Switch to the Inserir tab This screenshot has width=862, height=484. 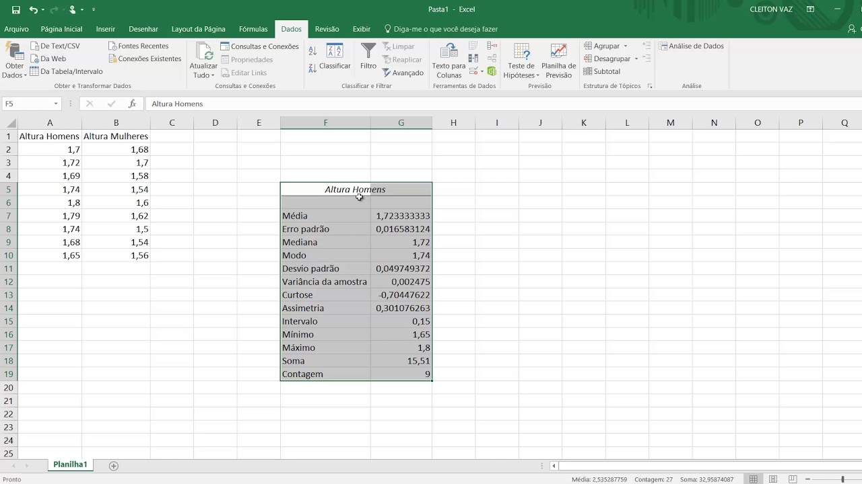coord(106,29)
